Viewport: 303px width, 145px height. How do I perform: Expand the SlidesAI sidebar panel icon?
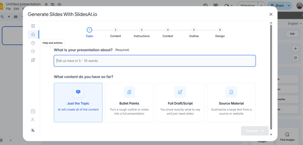coord(33,26)
